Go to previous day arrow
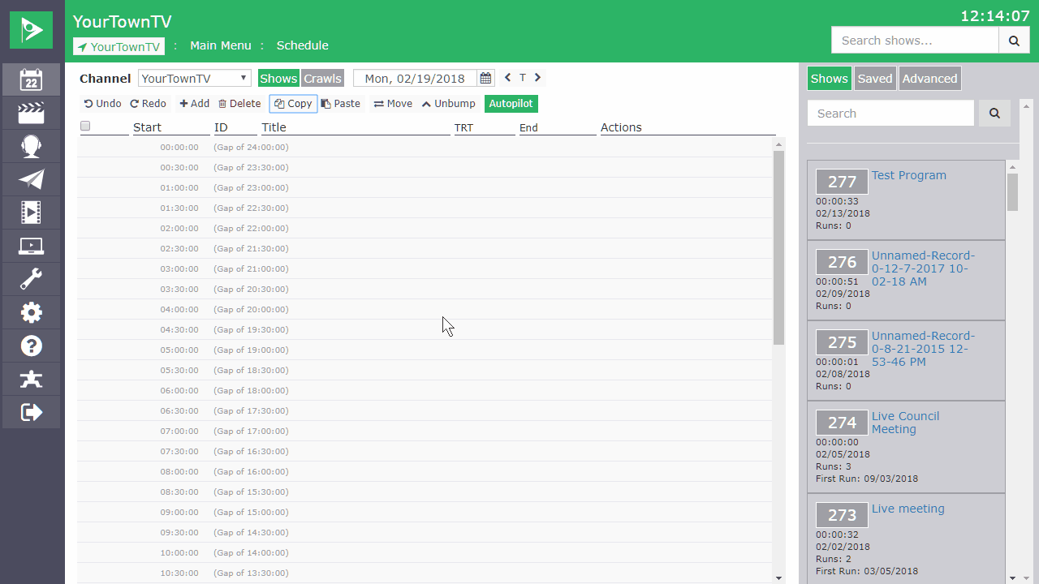This screenshot has width=1039, height=584. (x=508, y=78)
